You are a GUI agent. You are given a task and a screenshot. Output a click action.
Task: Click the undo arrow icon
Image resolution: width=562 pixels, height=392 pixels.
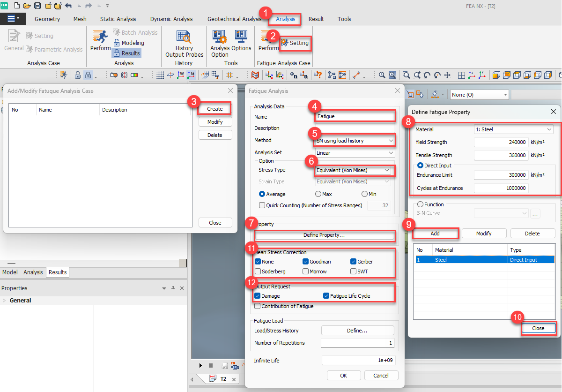(x=68, y=6)
